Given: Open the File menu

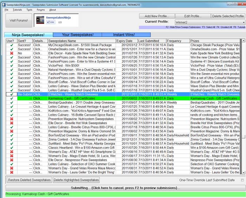Looking at the screenshot, I should [x=6, y=10].
